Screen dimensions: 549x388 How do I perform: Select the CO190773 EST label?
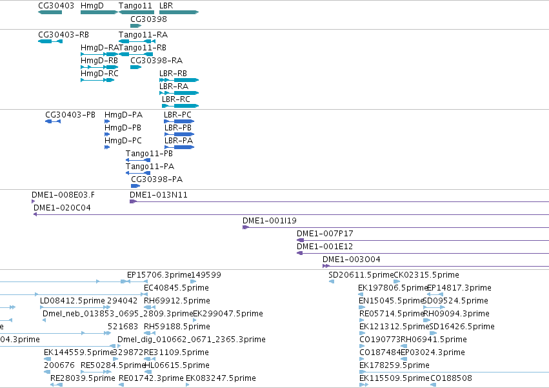click(380, 340)
